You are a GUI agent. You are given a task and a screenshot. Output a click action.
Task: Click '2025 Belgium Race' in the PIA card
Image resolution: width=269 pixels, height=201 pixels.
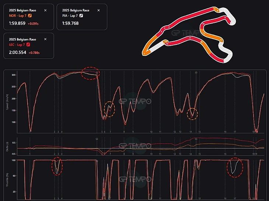[76, 10]
